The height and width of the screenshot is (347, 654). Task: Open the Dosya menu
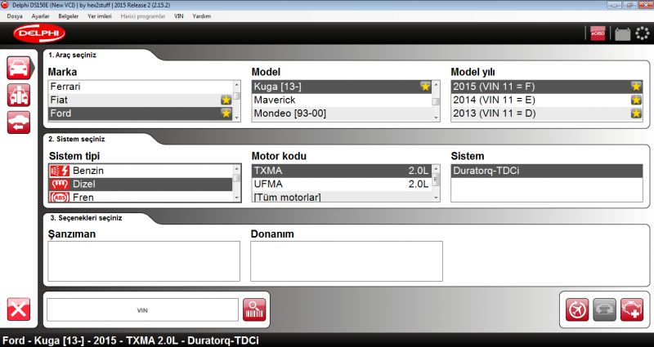tap(15, 16)
